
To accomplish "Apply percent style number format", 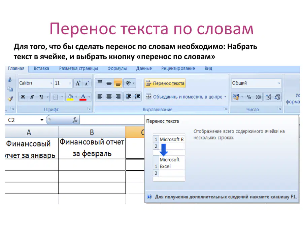I will coord(249,97).
